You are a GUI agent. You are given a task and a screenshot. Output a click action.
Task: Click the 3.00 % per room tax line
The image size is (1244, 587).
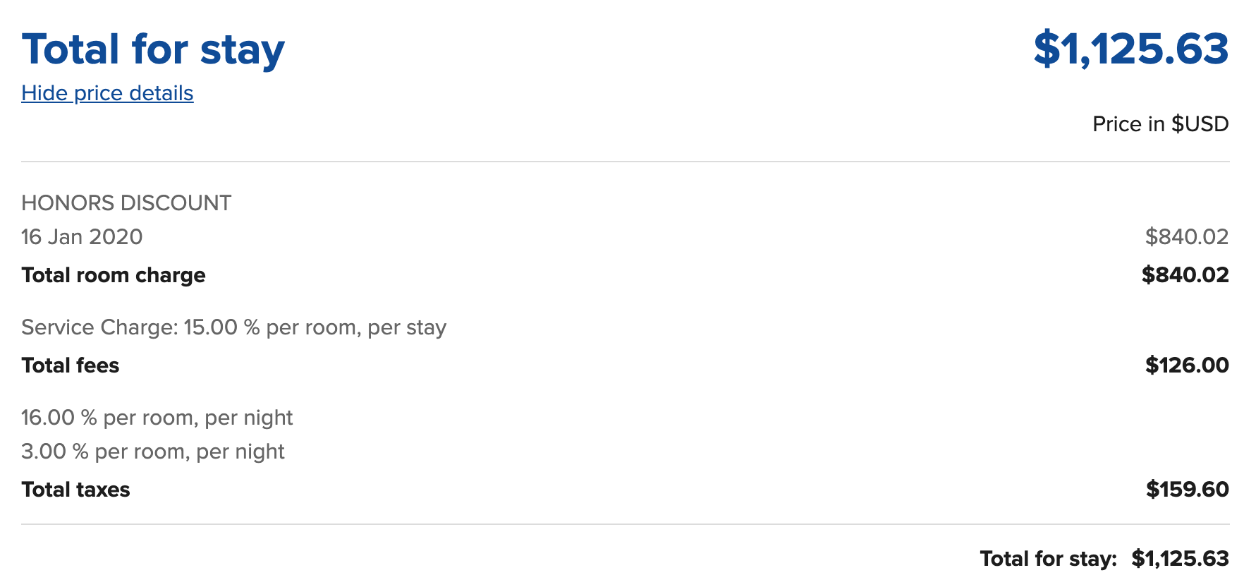point(152,452)
